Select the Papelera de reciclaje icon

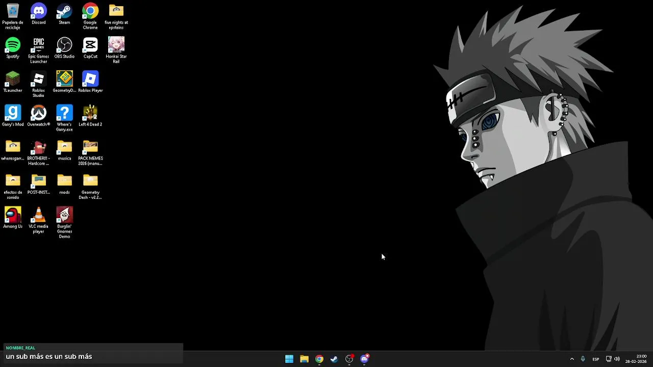click(13, 17)
